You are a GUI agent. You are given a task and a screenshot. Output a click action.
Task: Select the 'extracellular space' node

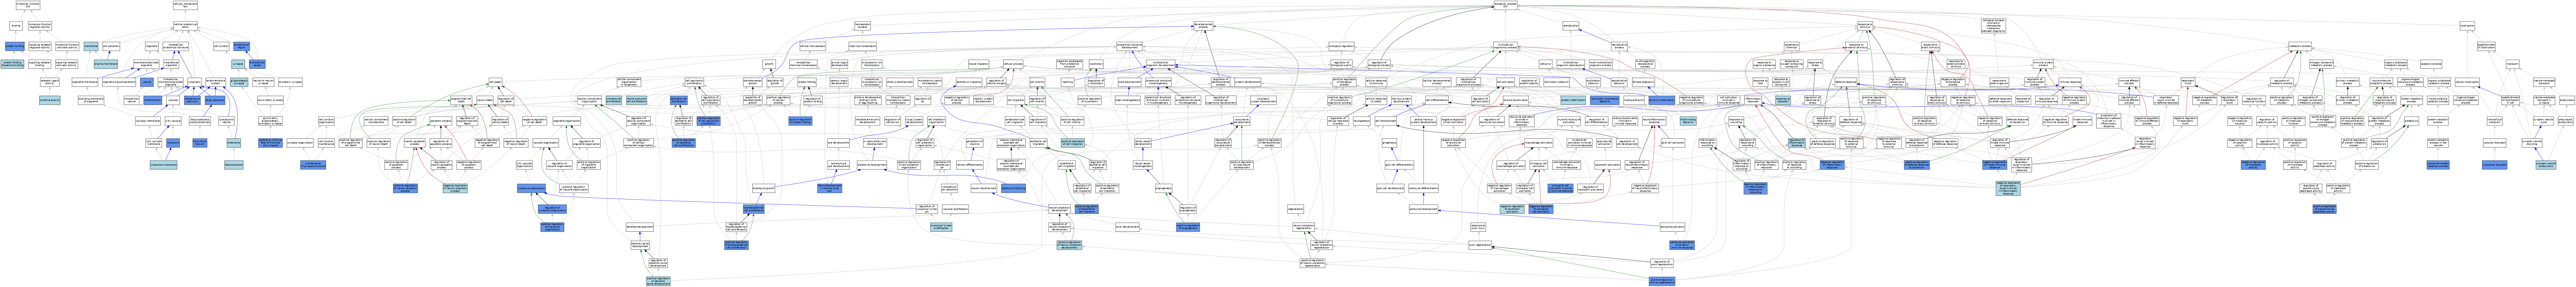click(257, 64)
